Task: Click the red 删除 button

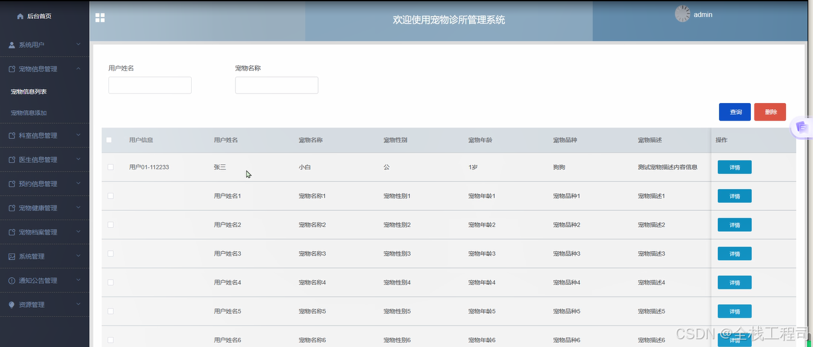Action: click(x=770, y=112)
